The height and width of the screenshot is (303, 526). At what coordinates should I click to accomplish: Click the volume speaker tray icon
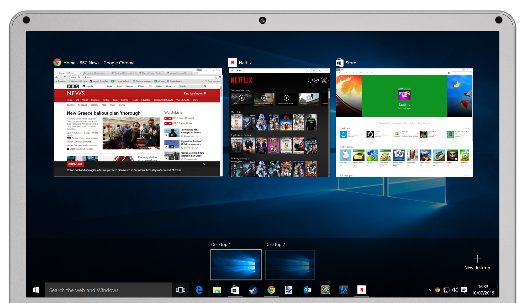coord(455,290)
